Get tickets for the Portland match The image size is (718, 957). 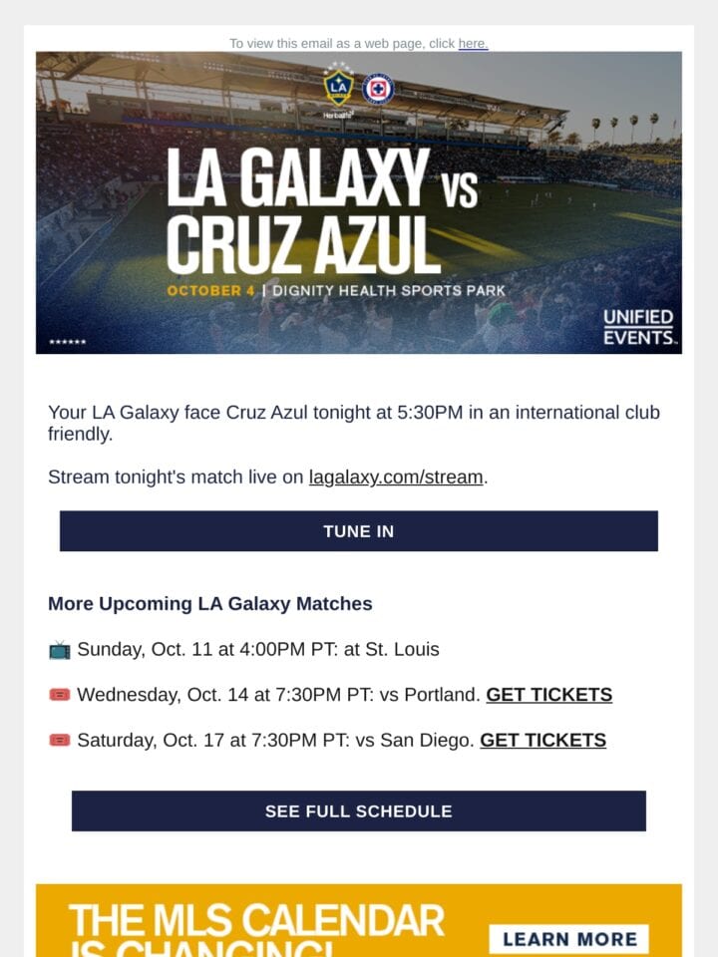click(548, 695)
